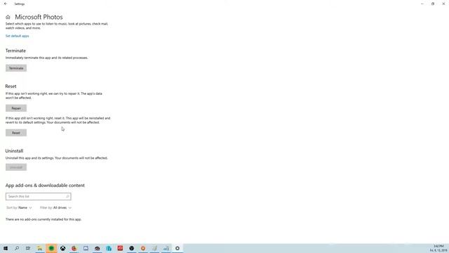Minimize the Settings window
Image resolution: width=449 pixels, height=253 pixels.
tap(422, 4)
